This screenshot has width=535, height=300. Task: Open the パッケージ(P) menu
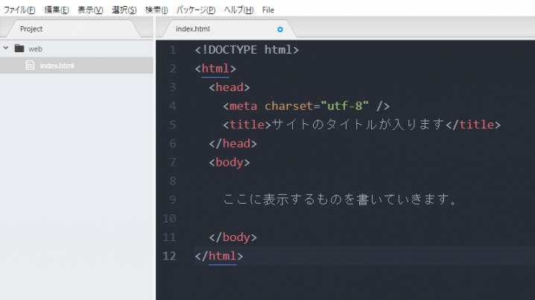pos(196,10)
